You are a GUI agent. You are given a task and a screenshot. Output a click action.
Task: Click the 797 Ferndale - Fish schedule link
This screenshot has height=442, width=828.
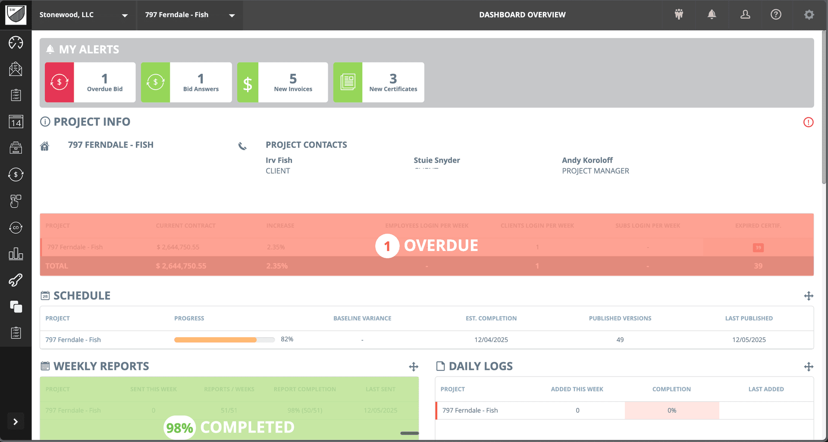tap(73, 339)
